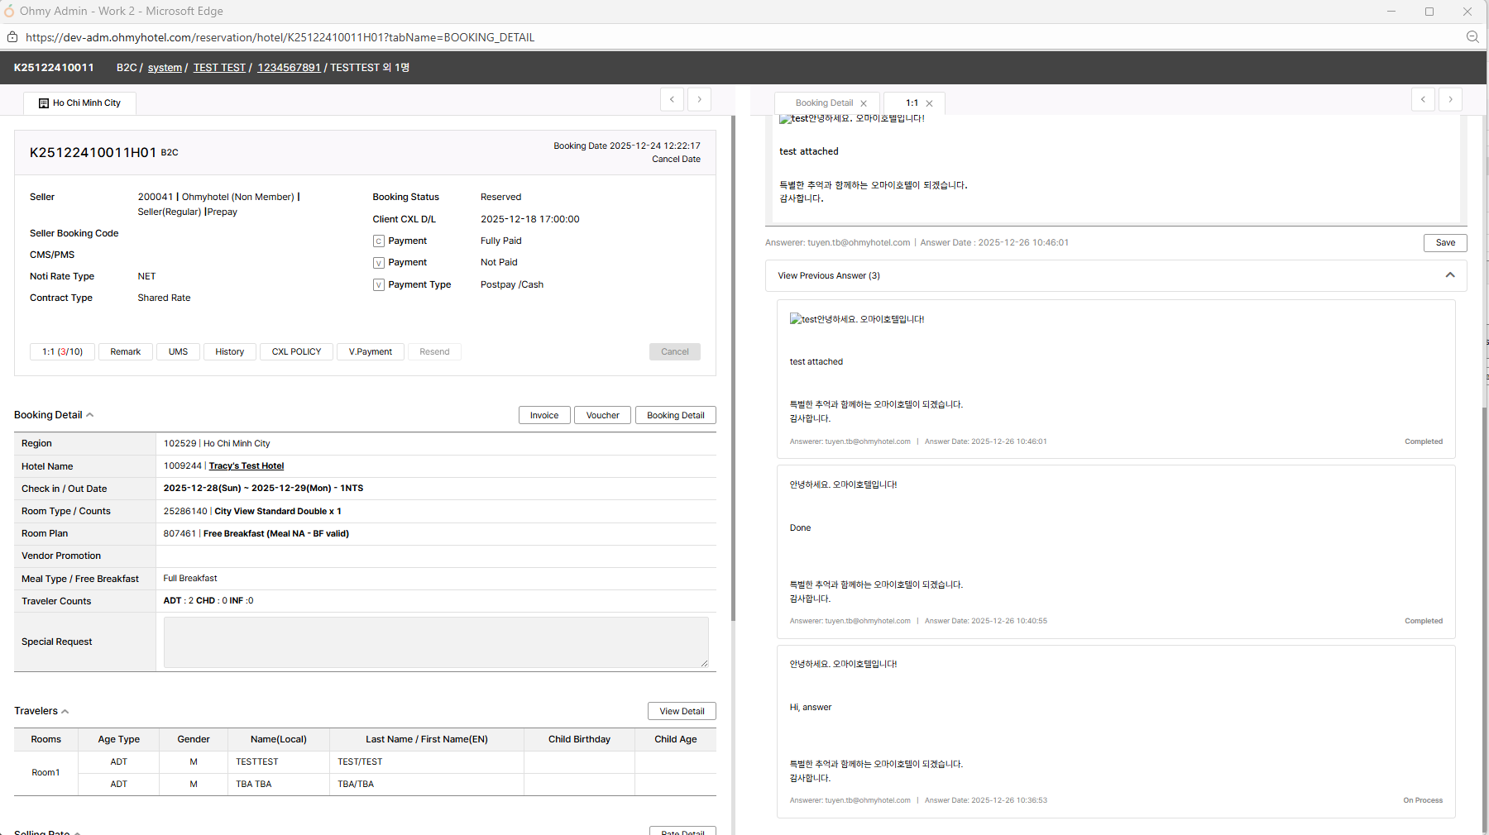Click the site lock icon beside URL
Screen dimensions: 1489x835
(12, 37)
